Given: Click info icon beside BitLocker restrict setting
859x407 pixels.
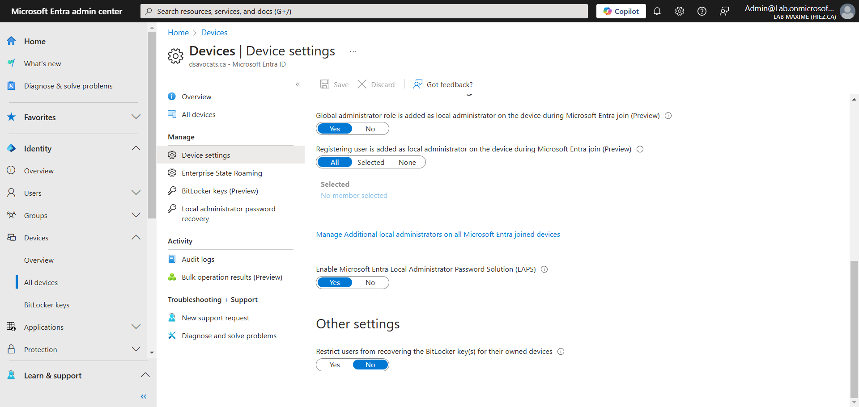Looking at the screenshot, I should 561,352.
